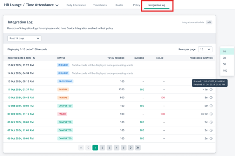The height and width of the screenshot is (156, 235).
Task: Open the Roster tab
Action: coord(119,5)
